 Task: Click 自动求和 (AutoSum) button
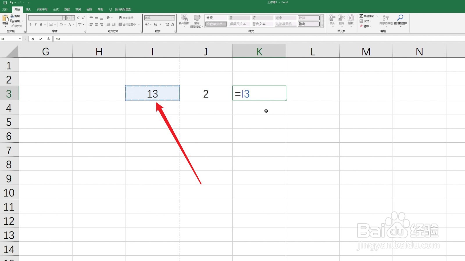367,16
